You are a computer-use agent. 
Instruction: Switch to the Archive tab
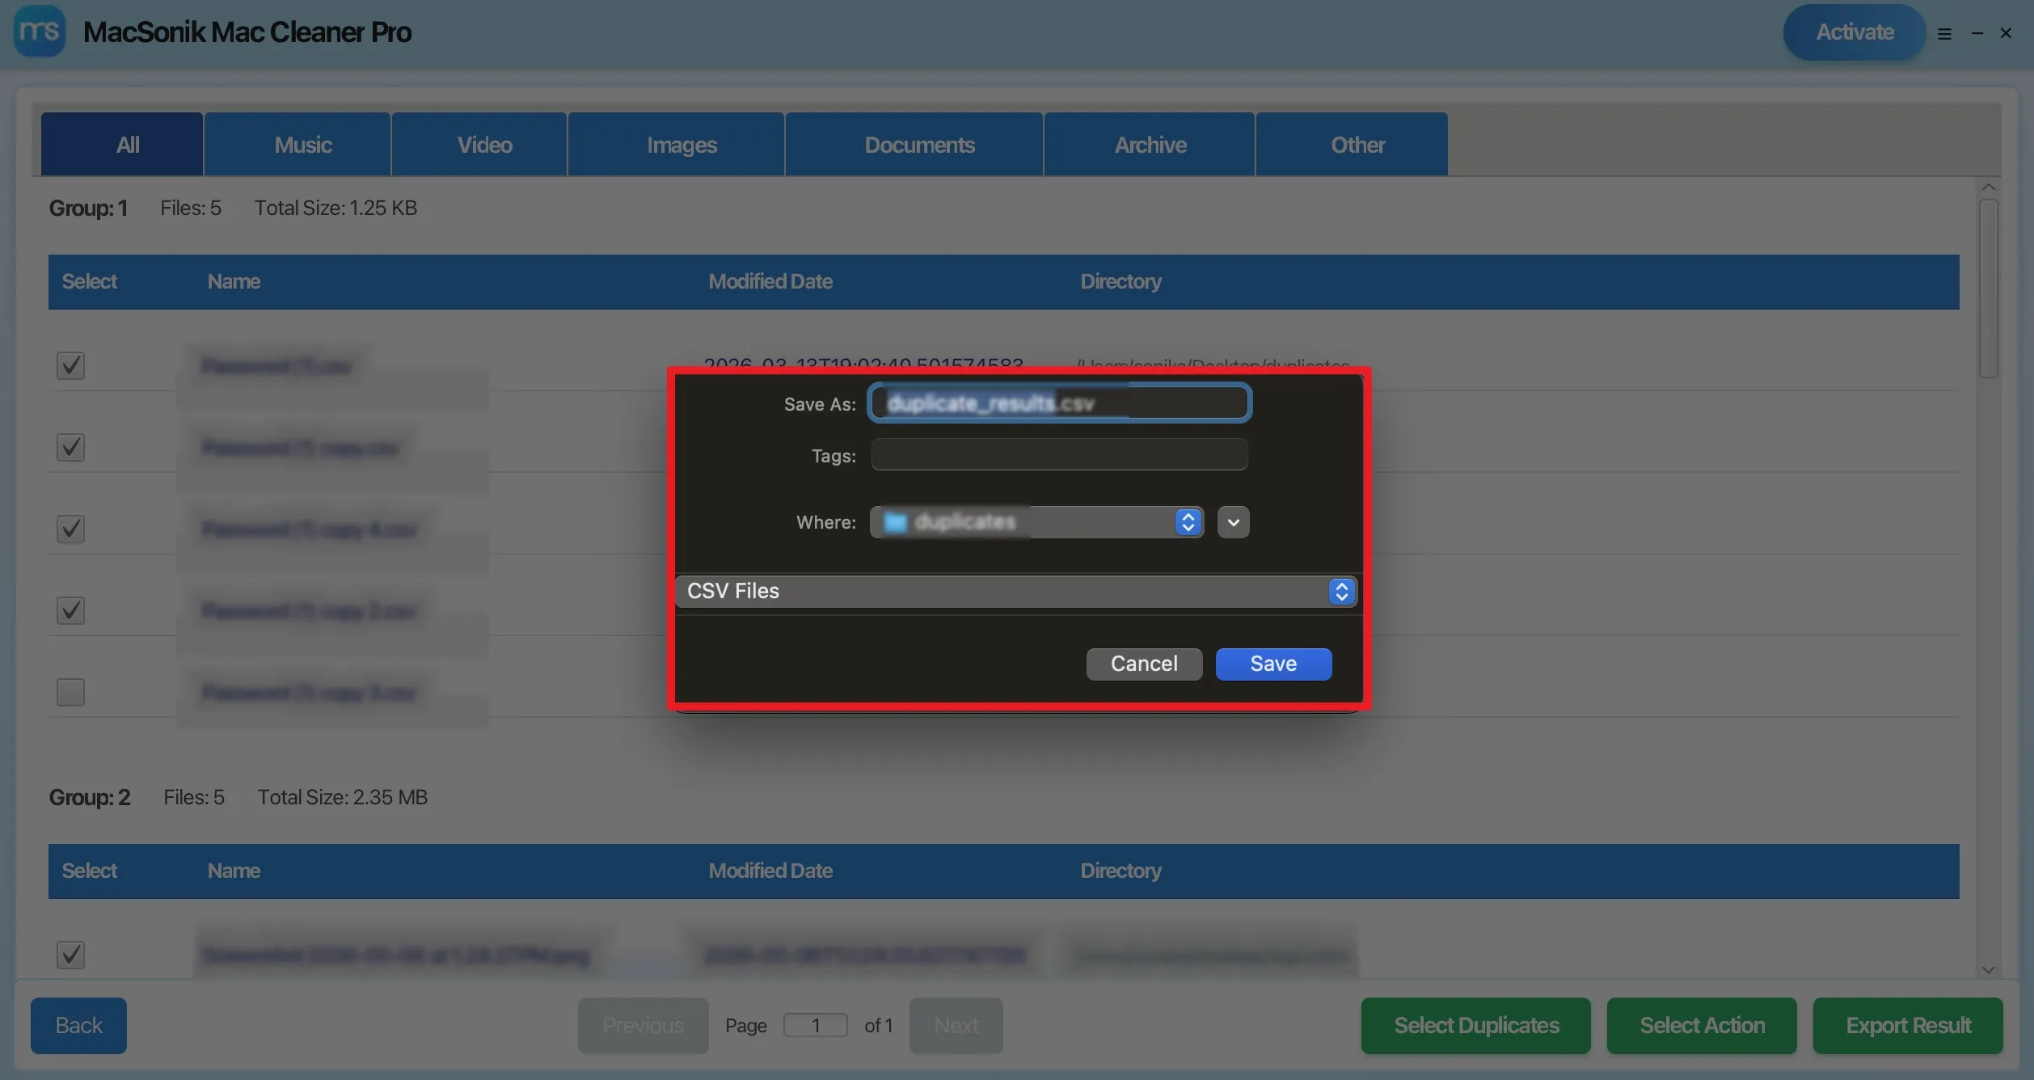click(x=1150, y=145)
